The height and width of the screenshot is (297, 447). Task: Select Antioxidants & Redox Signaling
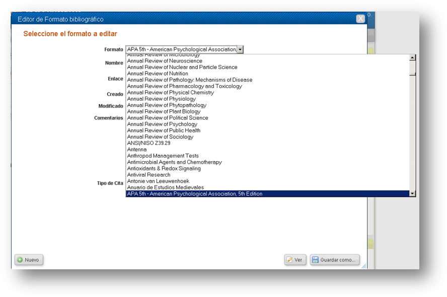pos(268,168)
